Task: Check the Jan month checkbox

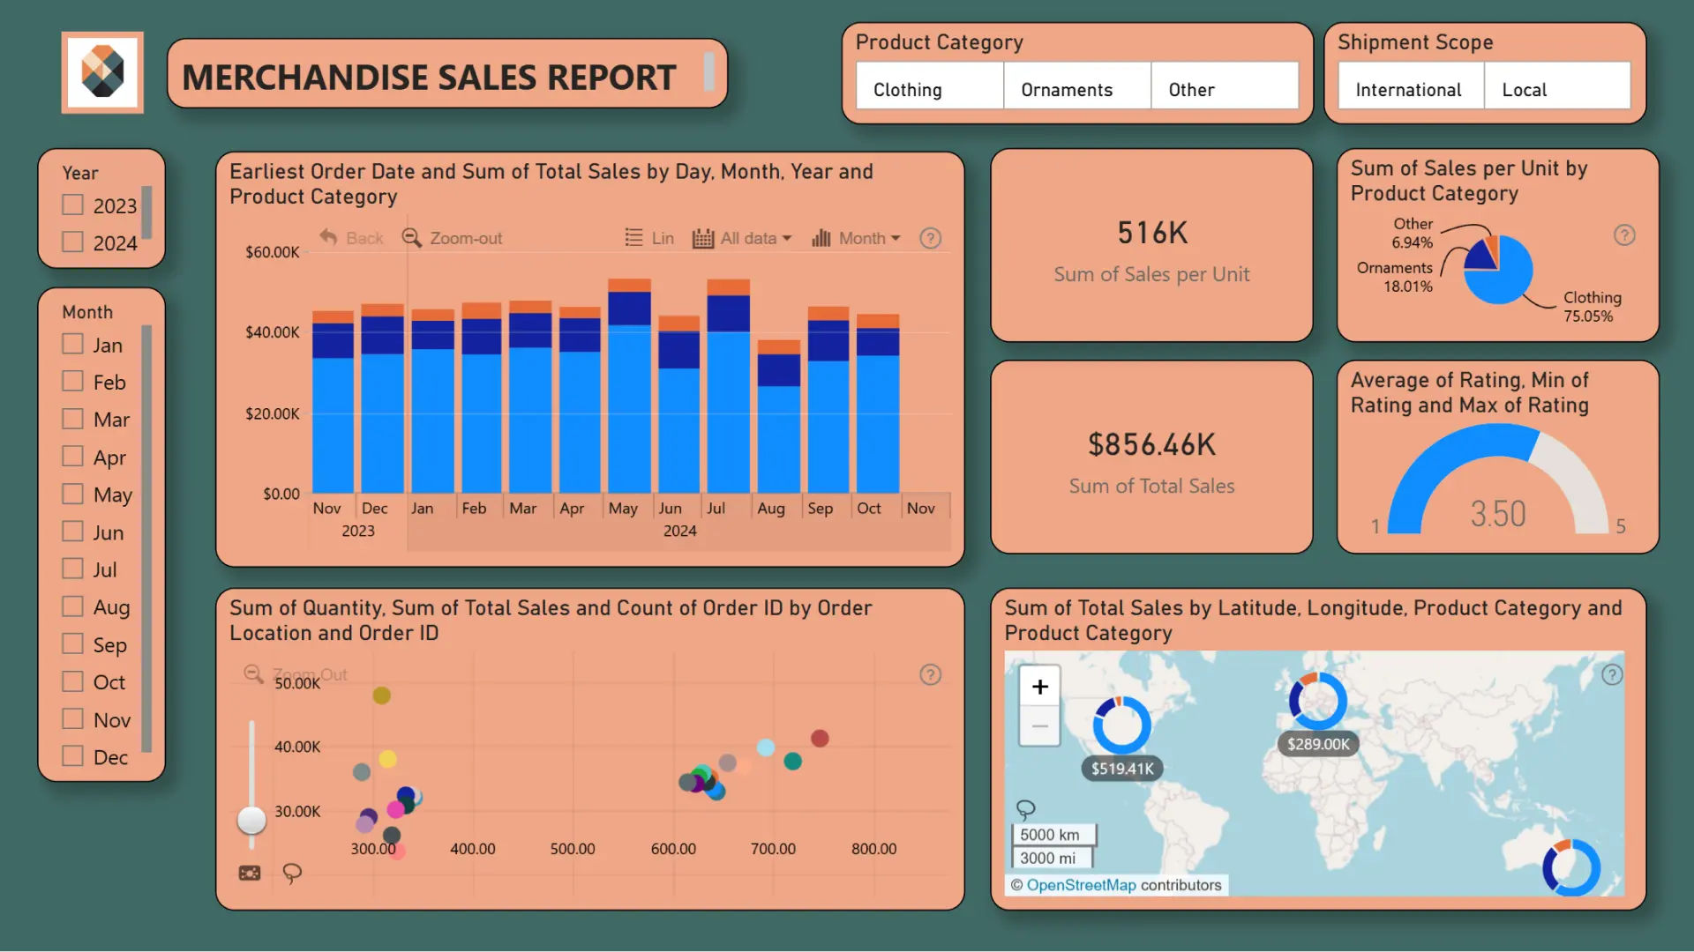Action: click(x=72, y=345)
